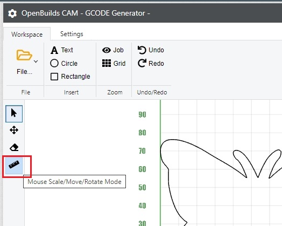The image size is (282, 226).
Task: Insert text with the Text tool
Action: pos(62,50)
